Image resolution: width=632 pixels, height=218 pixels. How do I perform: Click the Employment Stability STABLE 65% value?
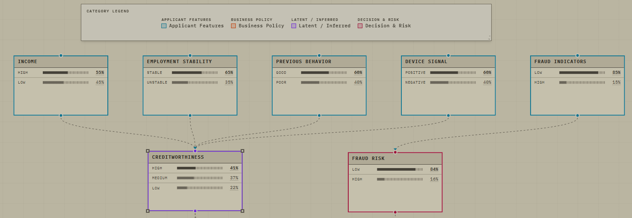click(229, 73)
